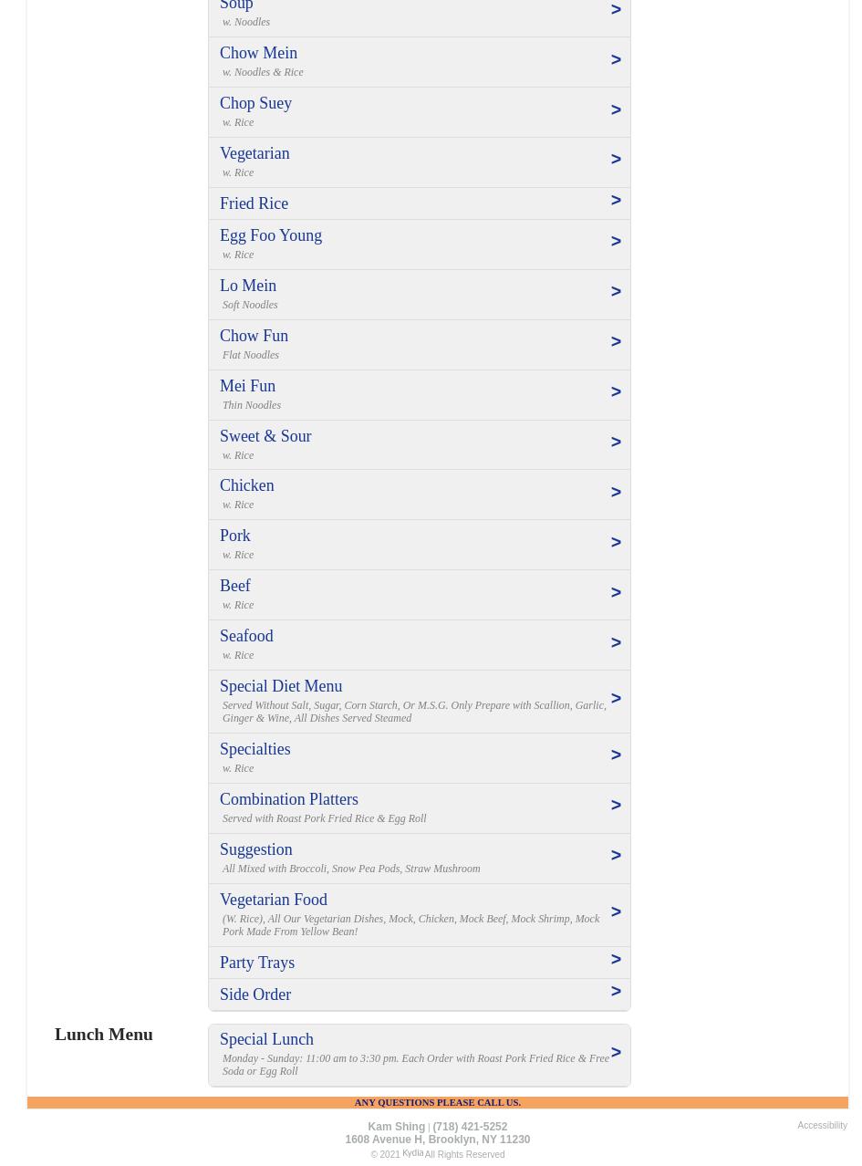862x1166 pixels.
Task: Click the arrow next to Lo Mein
Action: (x=616, y=291)
